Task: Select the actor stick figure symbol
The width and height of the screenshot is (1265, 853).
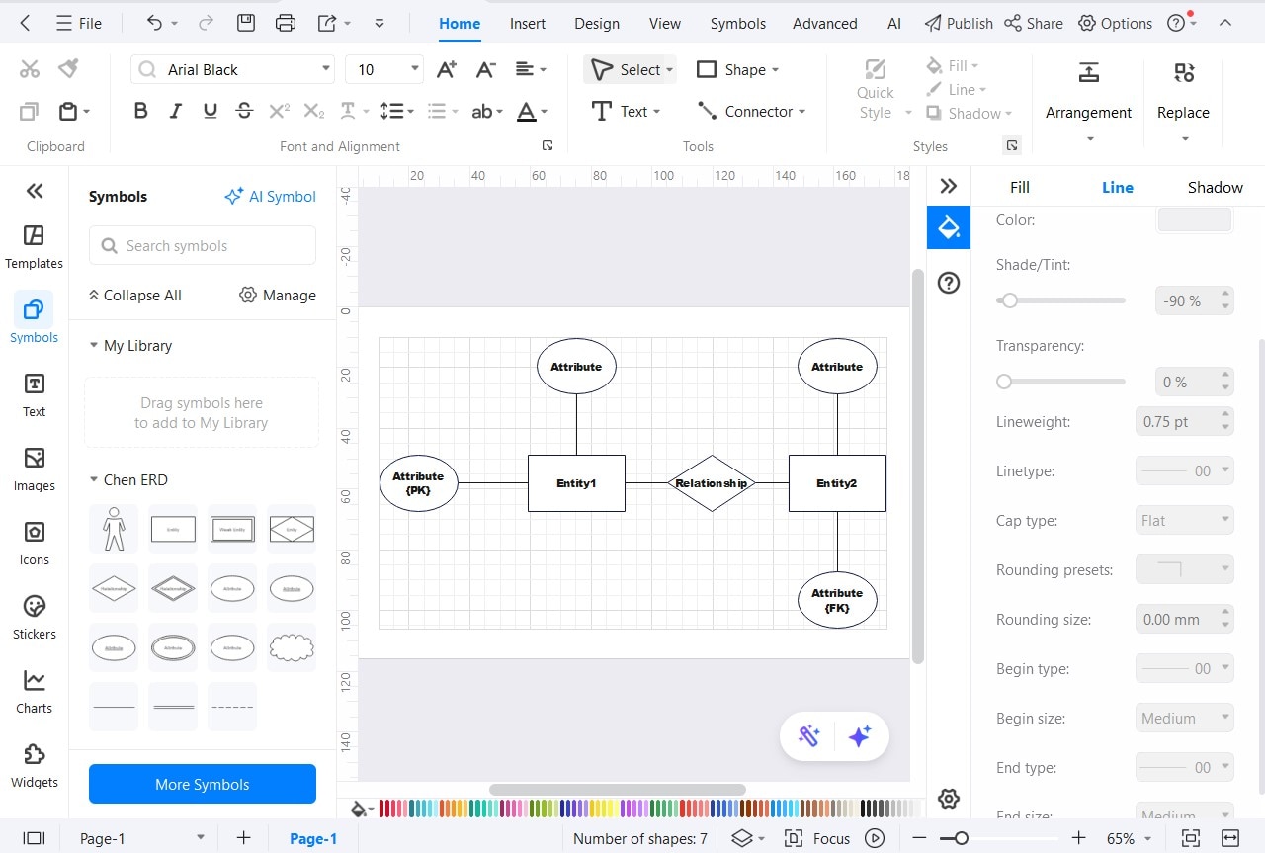Action: (114, 529)
